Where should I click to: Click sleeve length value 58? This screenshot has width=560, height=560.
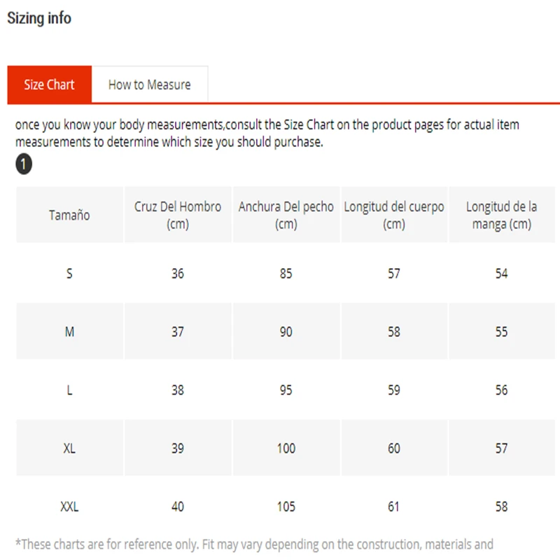[x=501, y=506]
